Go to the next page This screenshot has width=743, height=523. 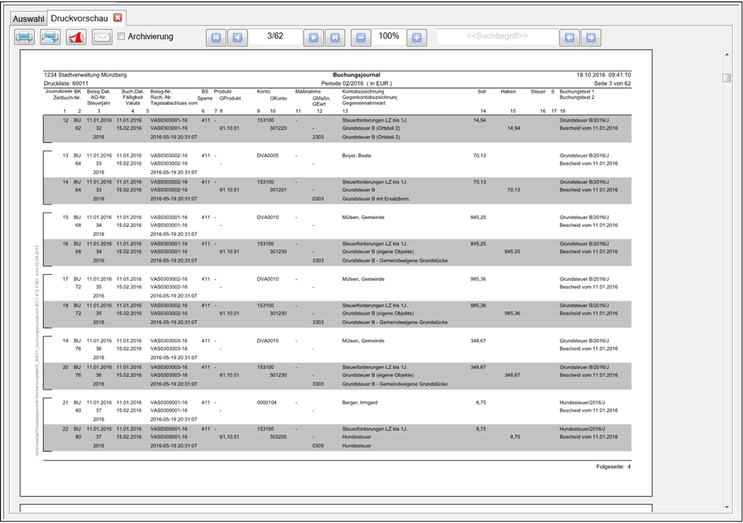pyautogui.click(x=314, y=38)
